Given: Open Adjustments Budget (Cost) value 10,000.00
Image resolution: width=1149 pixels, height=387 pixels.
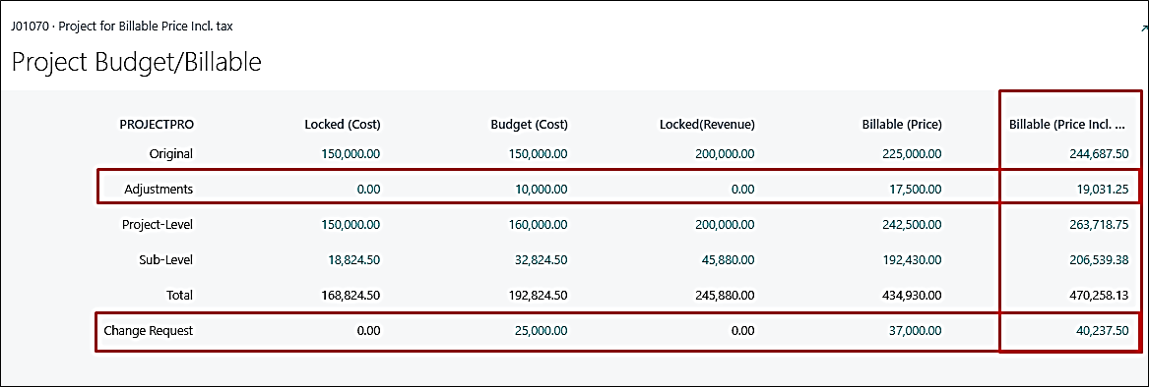Looking at the screenshot, I should click(x=541, y=190).
